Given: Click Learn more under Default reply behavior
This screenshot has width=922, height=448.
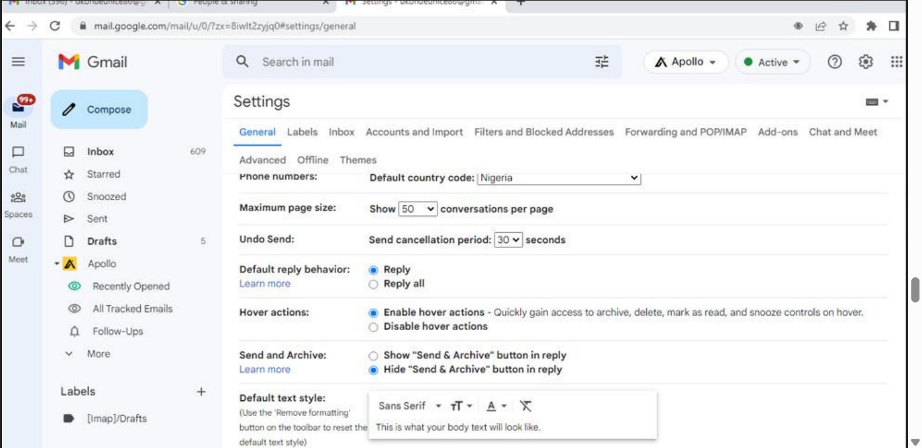Looking at the screenshot, I should click(x=265, y=284).
